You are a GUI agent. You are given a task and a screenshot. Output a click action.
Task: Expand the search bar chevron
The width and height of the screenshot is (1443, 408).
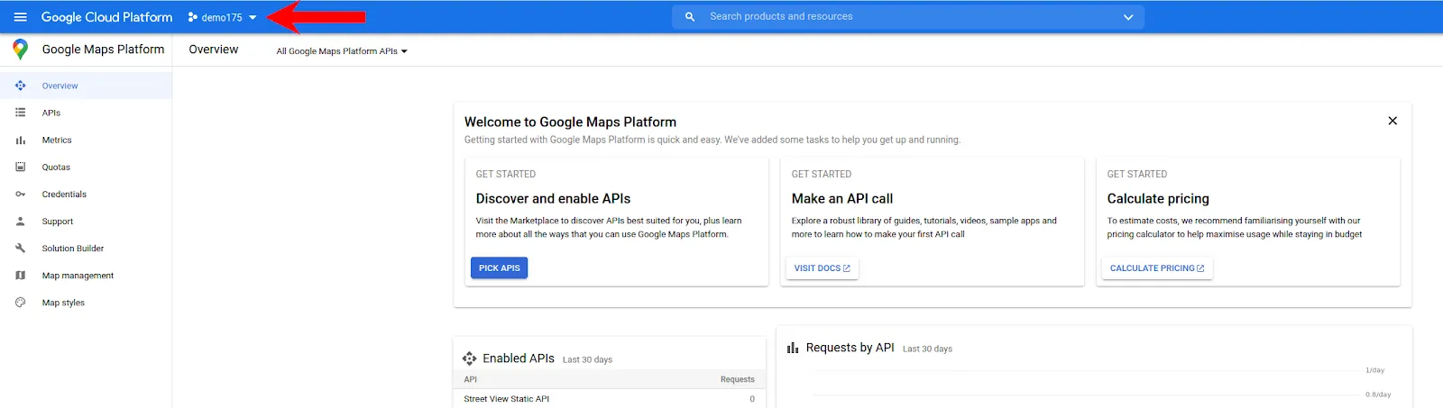point(1128,17)
